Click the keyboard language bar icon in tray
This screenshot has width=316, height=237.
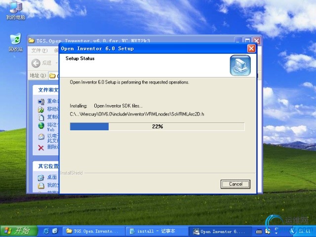[259, 232]
